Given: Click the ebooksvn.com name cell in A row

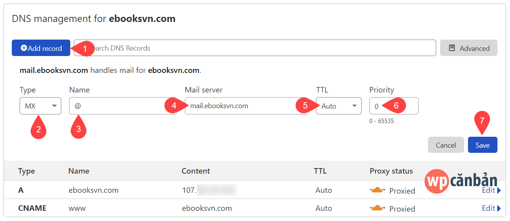Looking at the screenshot, I should point(93,190).
